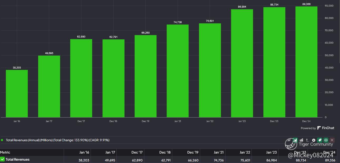Click the 90,000 y-axis tick label

329,6
